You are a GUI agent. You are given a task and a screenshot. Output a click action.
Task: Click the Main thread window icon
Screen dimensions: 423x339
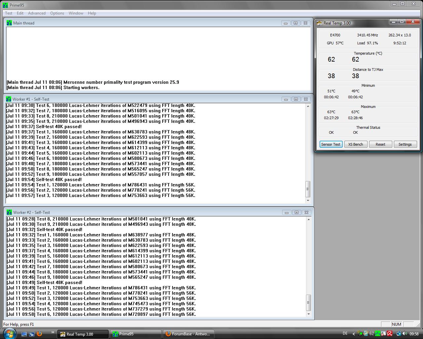(x=9, y=23)
